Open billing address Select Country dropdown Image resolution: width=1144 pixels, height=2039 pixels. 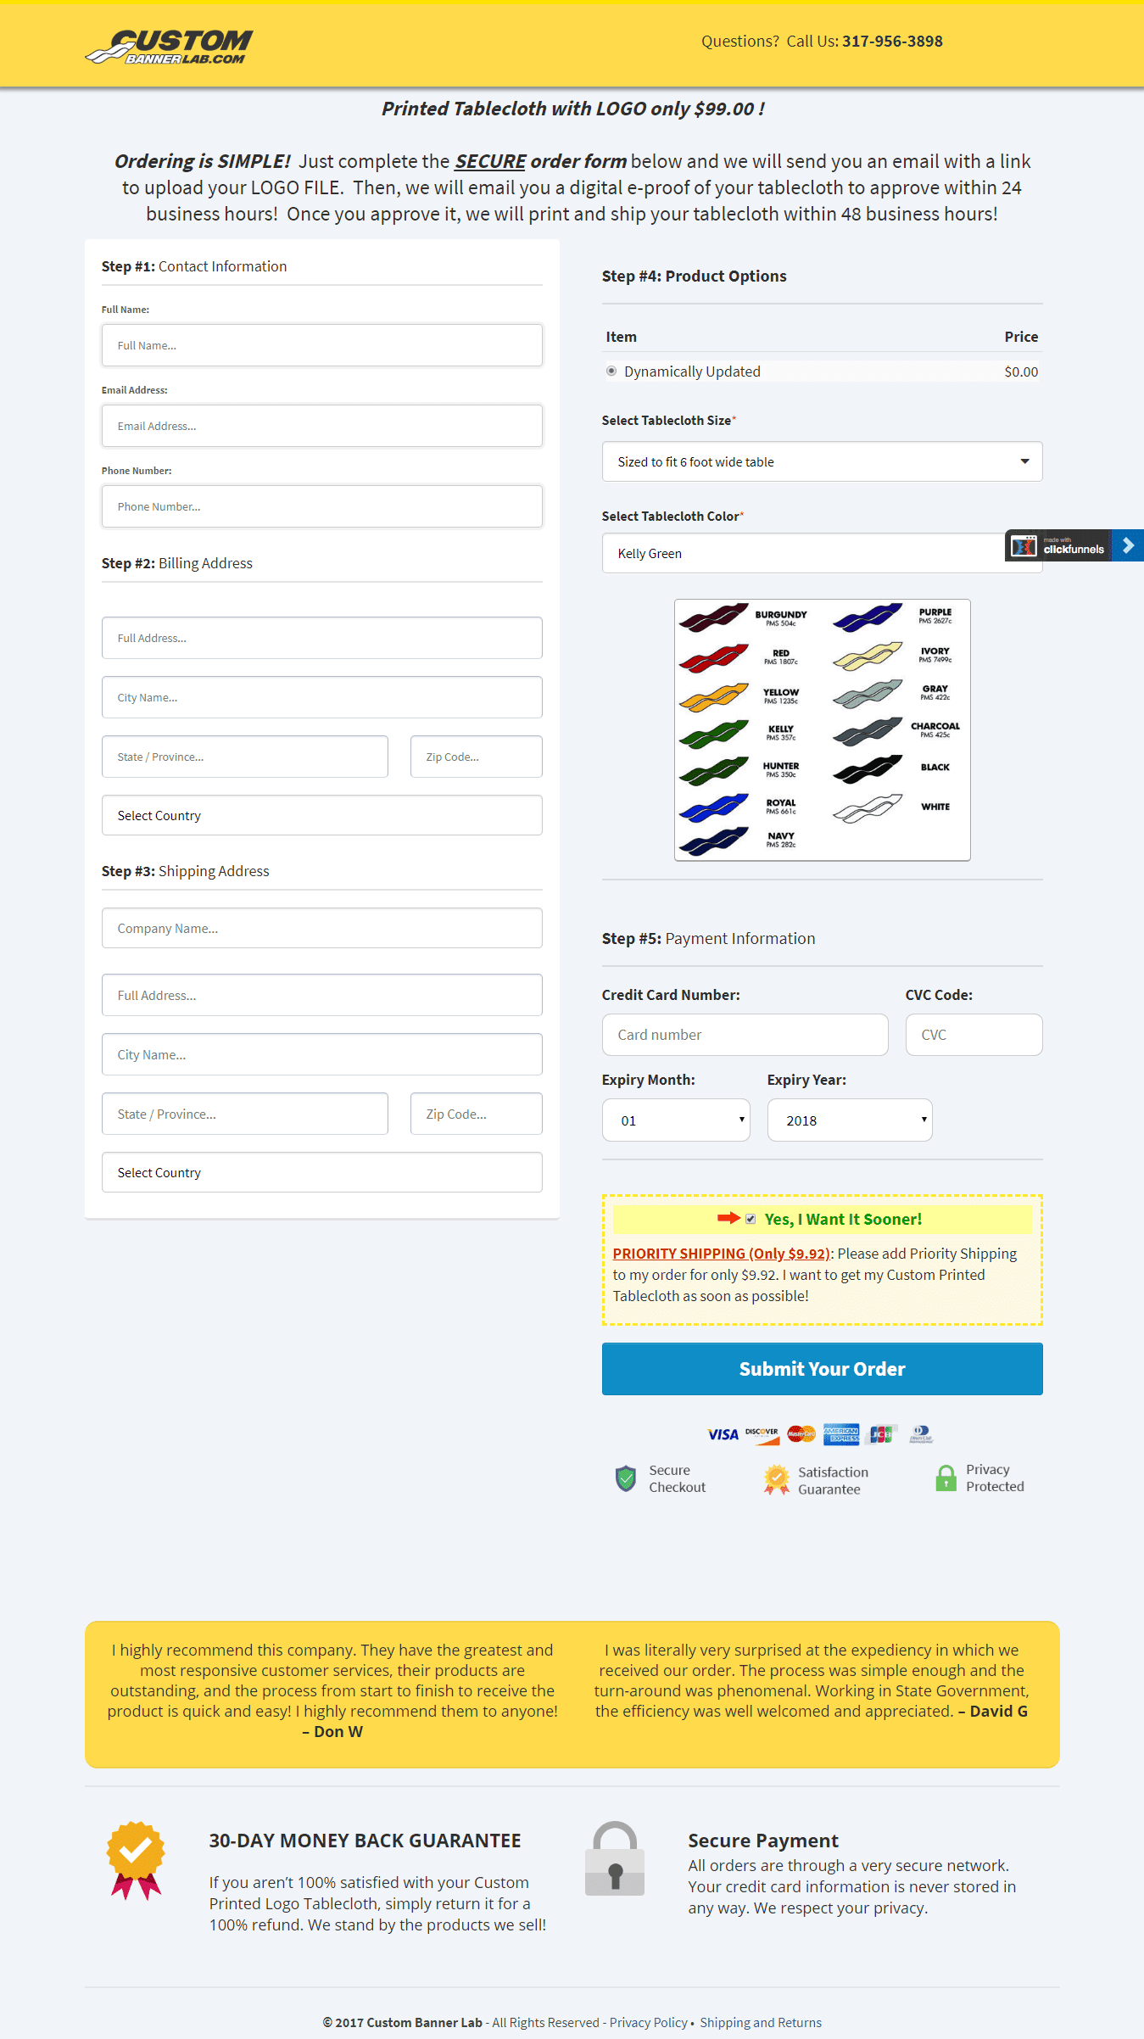[321, 815]
